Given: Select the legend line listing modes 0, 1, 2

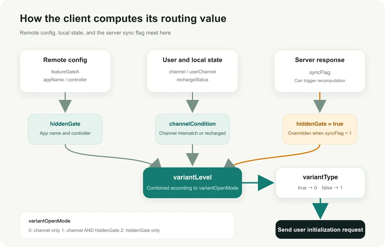Looking at the screenshot, I should [94, 230].
